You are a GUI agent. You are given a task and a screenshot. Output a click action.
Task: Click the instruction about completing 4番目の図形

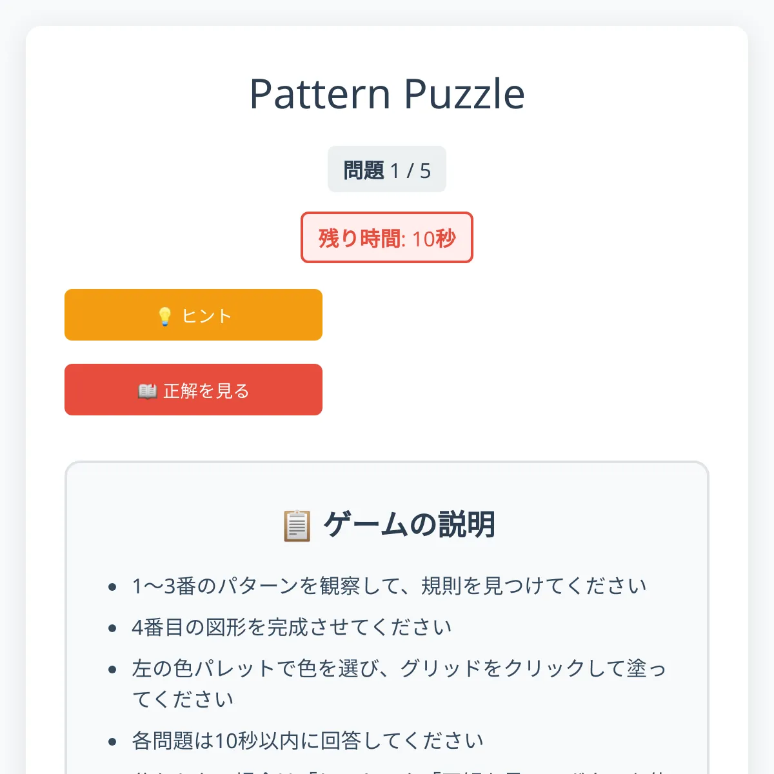pyautogui.click(x=292, y=628)
